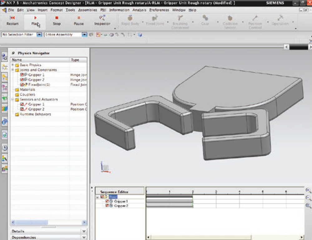Disable Gripper 1 position control checkbox

click(x=22, y=104)
